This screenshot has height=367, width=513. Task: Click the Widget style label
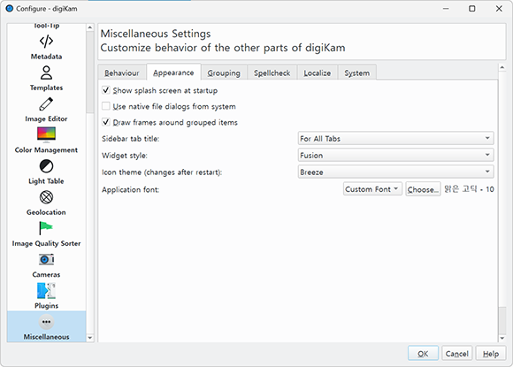point(125,156)
